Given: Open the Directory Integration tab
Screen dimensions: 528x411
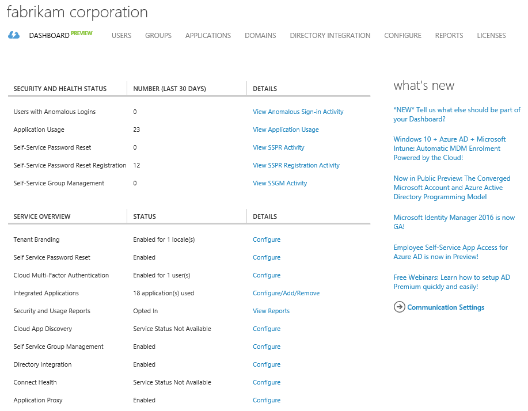Looking at the screenshot, I should click(x=330, y=36).
